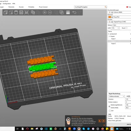Toggle the Zoll inches checkbox
This screenshot has height=131, width=131.
pyautogui.click(x=110, y=111)
